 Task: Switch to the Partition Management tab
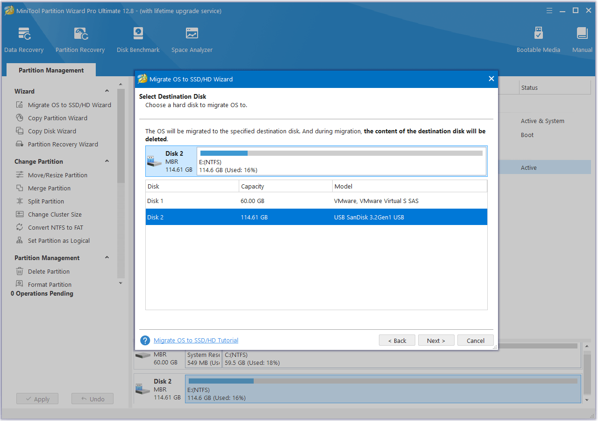click(x=51, y=70)
